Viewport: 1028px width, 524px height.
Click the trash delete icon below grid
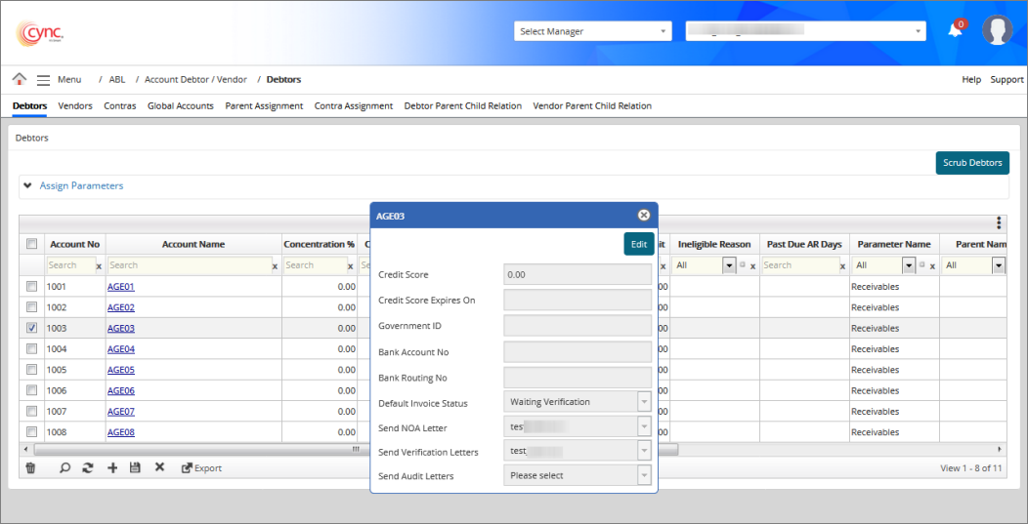[x=30, y=468]
